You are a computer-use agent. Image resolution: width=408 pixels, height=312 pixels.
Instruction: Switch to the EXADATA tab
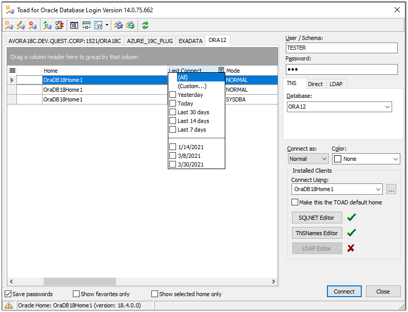point(190,40)
